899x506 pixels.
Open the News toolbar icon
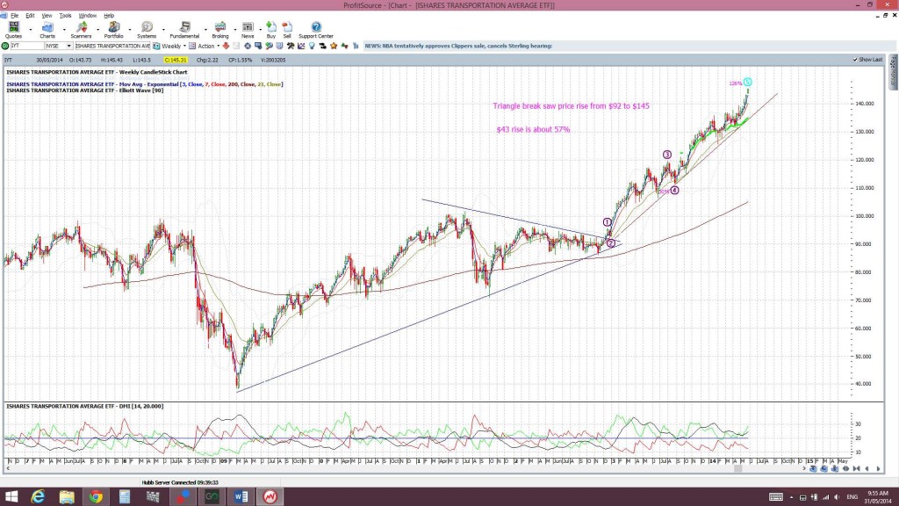pyautogui.click(x=248, y=26)
